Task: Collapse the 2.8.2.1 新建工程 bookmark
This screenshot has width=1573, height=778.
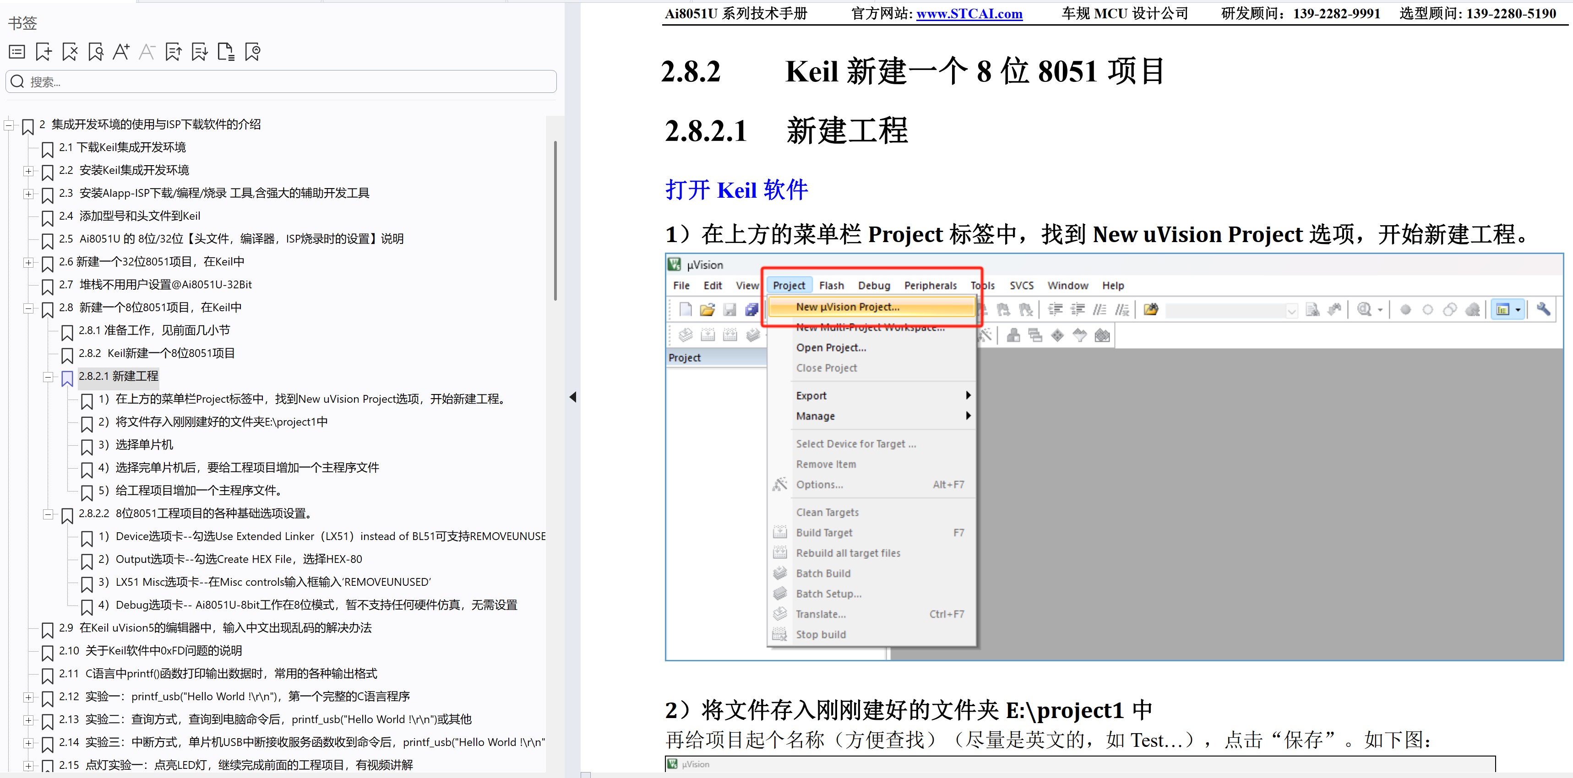Action: coord(48,377)
